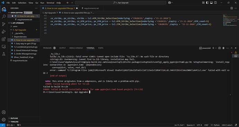The image size is (239, 127).
Task: Close the terminal panel
Action: point(236,48)
